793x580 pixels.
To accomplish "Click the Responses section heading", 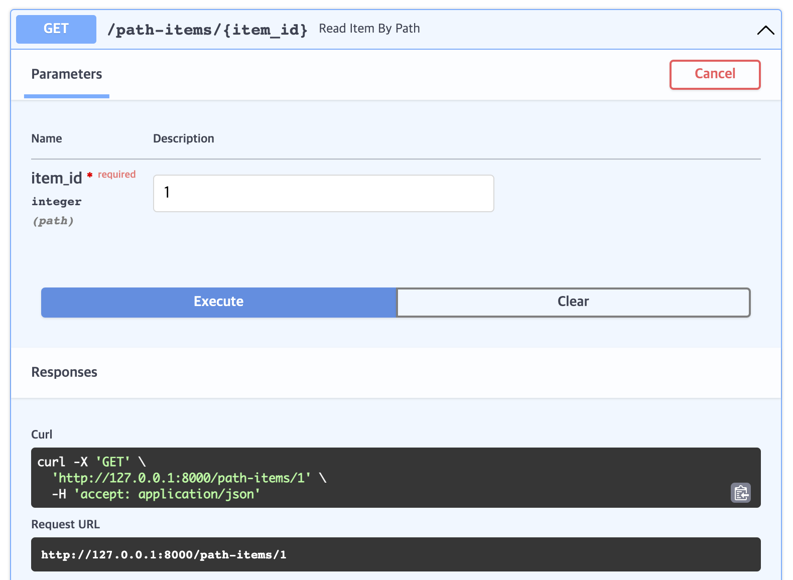I will [64, 372].
